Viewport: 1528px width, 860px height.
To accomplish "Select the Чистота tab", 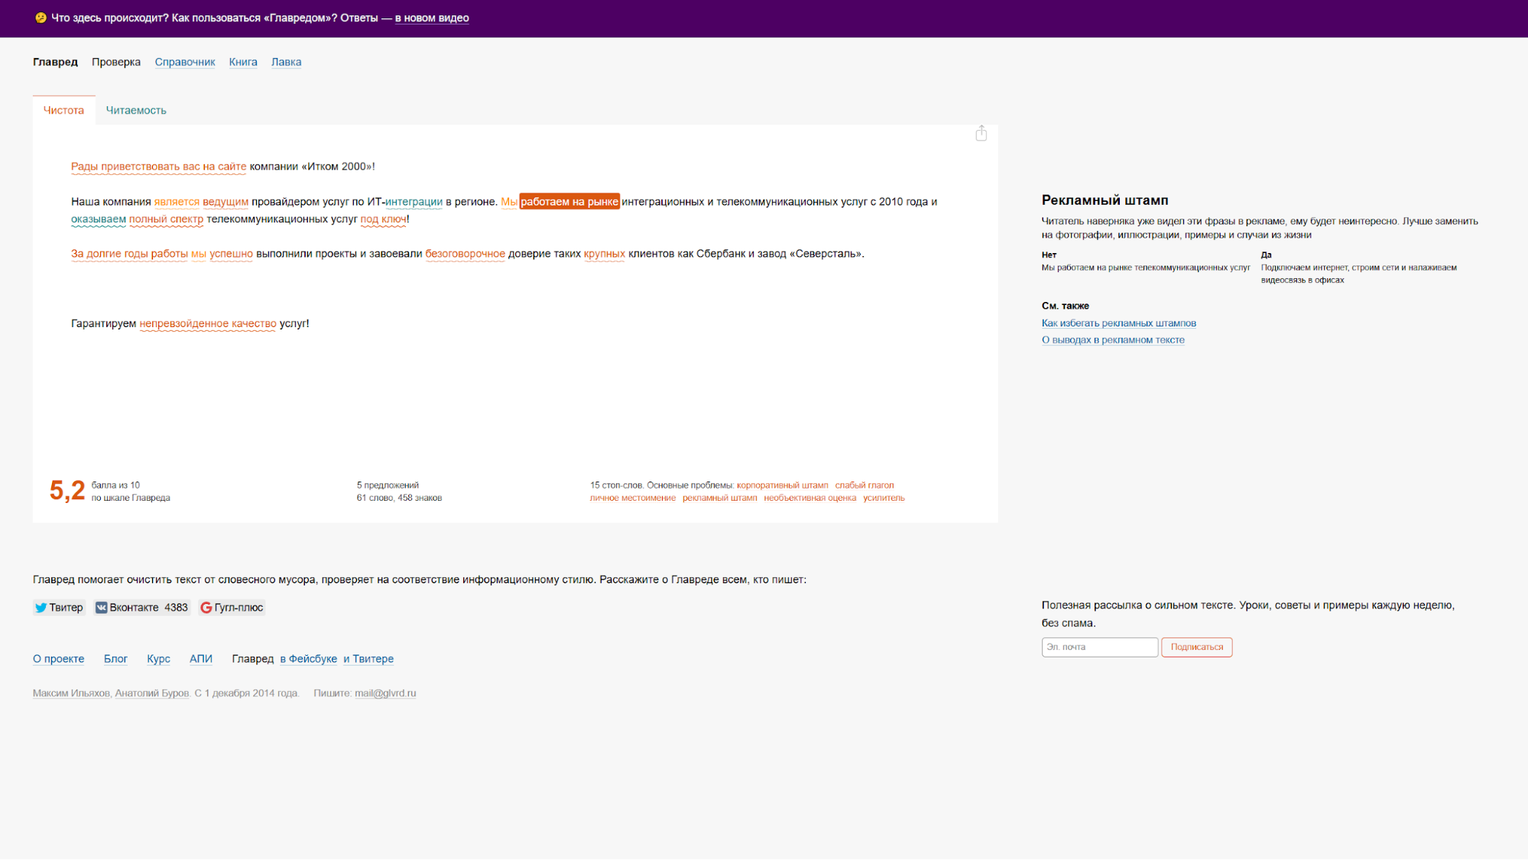I will (x=63, y=110).
